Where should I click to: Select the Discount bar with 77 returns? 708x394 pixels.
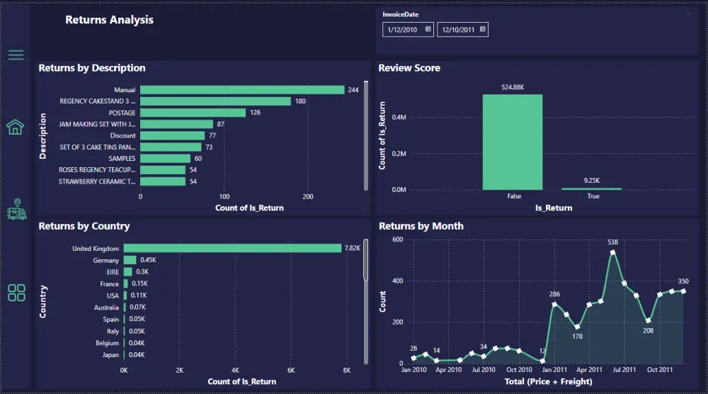pos(173,135)
